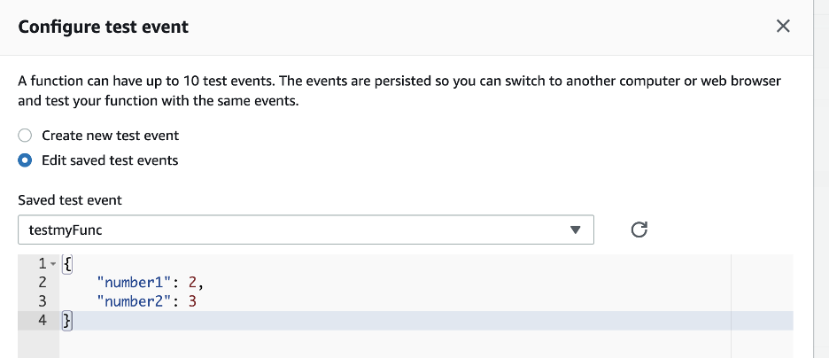Click line number 1 in editor gutter

tap(40, 263)
